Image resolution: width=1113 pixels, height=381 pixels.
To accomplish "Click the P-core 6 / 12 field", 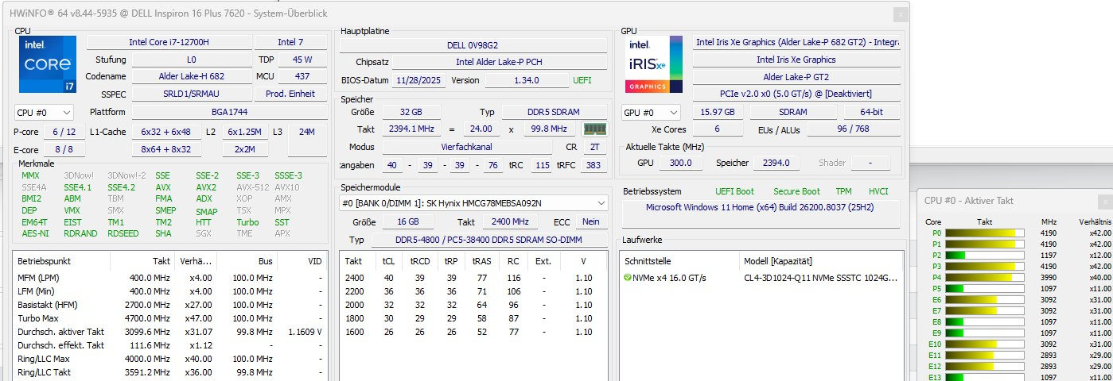I will (x=64, y=132).
